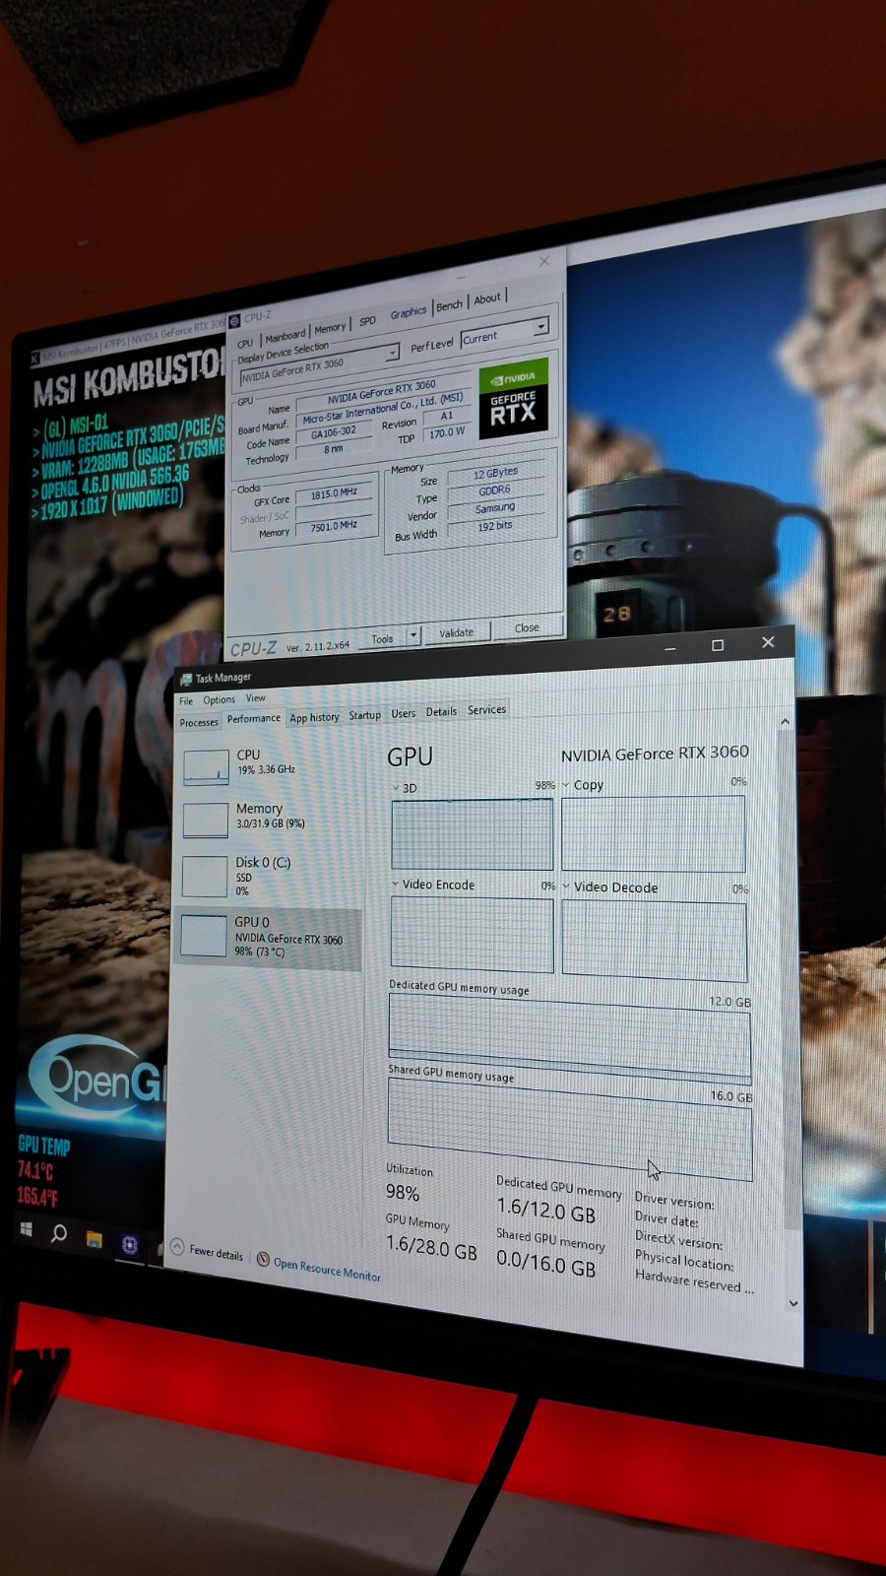Switch to the Processes tab

click(x=199, y=722)
